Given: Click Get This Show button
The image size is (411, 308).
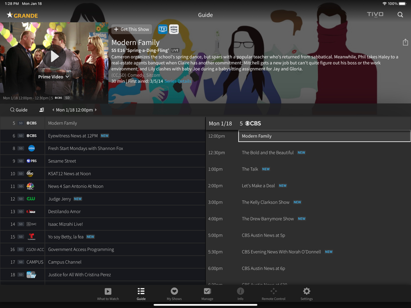Looking at the screenshot, I should click(132, 29).
